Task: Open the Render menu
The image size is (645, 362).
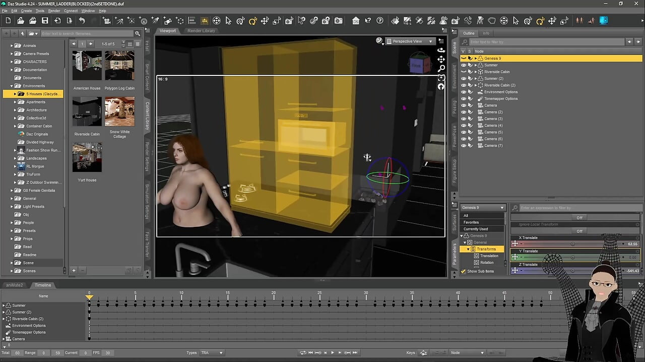Action: click(54, 11)
